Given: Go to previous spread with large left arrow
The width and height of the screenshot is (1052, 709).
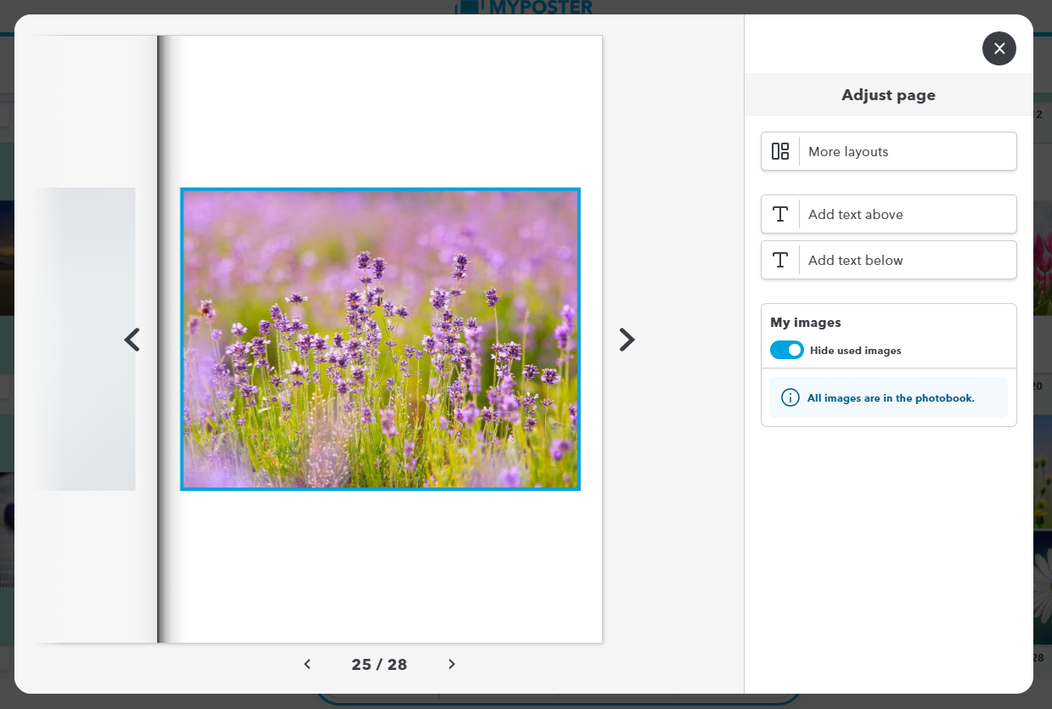Looking at the screenshot, I should pyautogui.click(x=132, y=340).
